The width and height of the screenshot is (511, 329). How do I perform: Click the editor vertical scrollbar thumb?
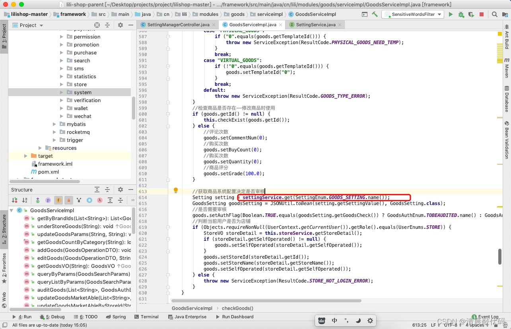tap(500, 256)
